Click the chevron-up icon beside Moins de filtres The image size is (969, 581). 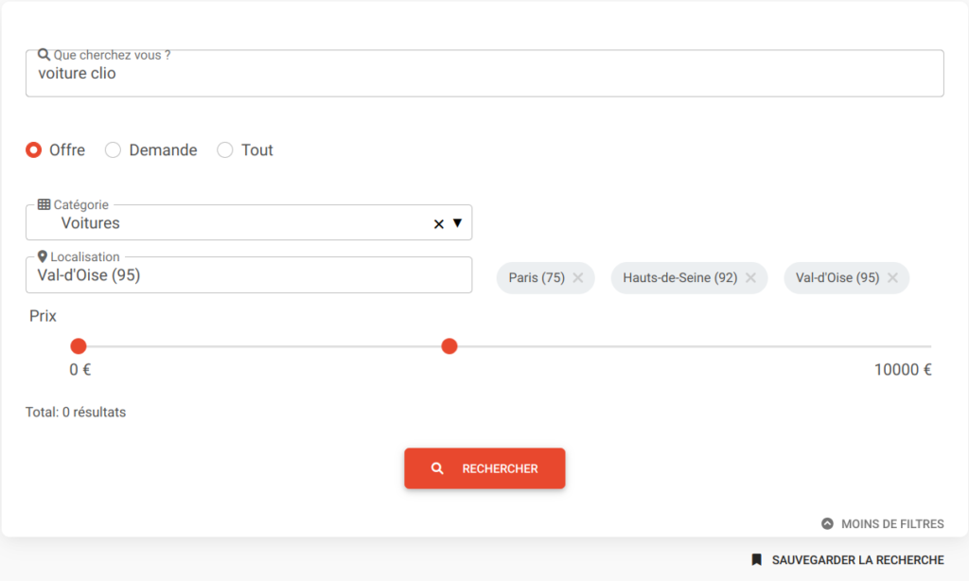click(827, 523)
